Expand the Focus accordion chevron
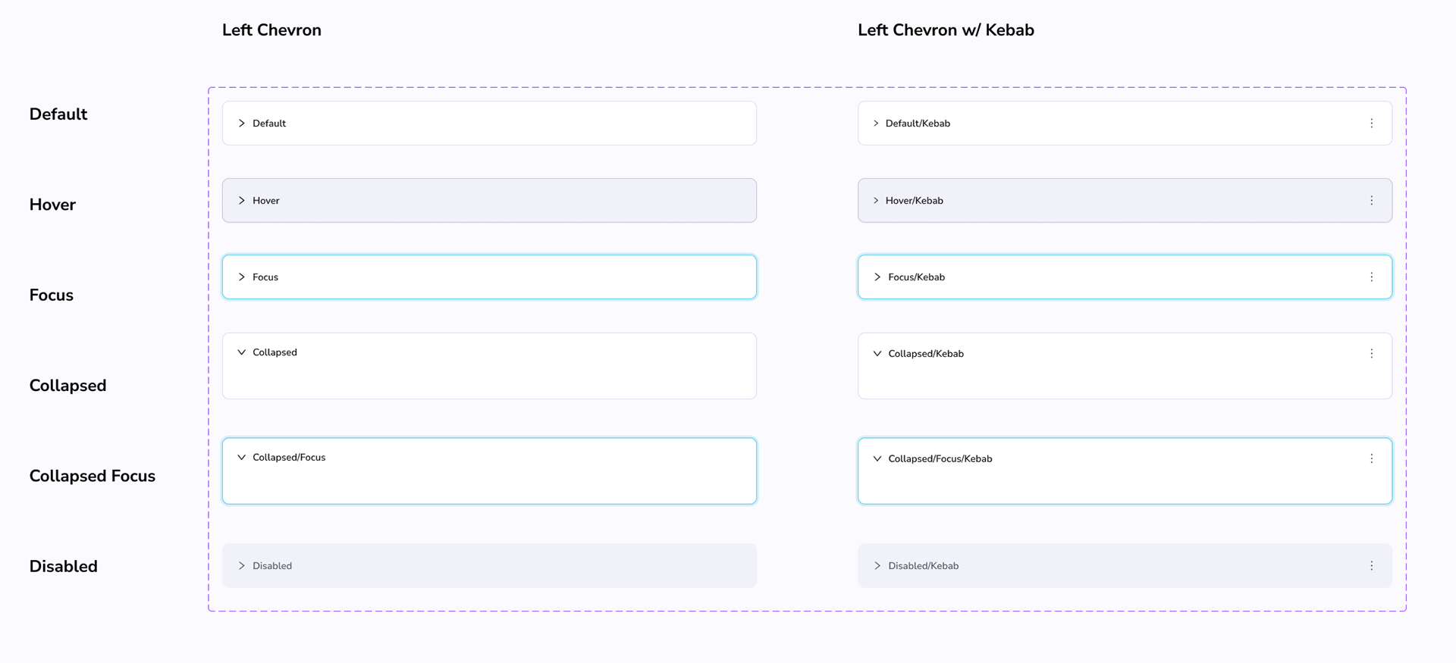Viewport: 1456px width, 663px height. pyautogui.click(x=242, y=277)
